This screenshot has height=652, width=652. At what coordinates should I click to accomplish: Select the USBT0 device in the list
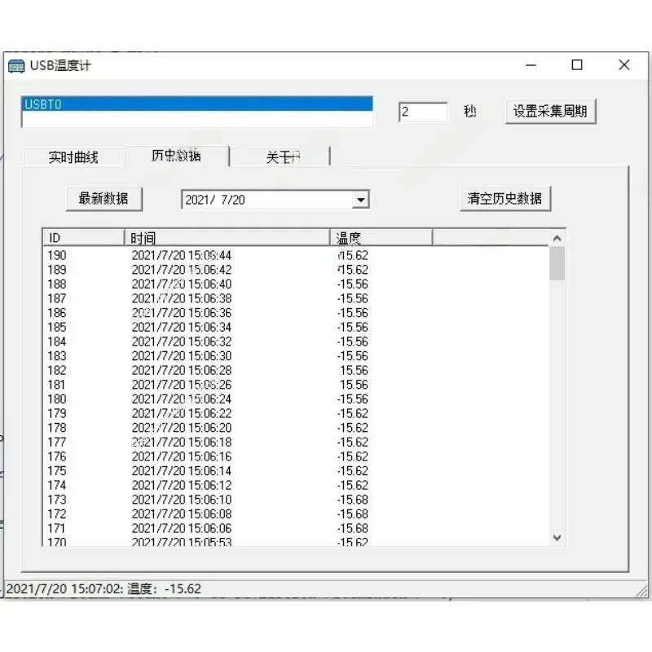click(x=197, y=104)
